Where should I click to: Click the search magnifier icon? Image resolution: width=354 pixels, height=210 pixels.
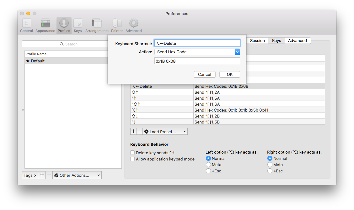62,44
